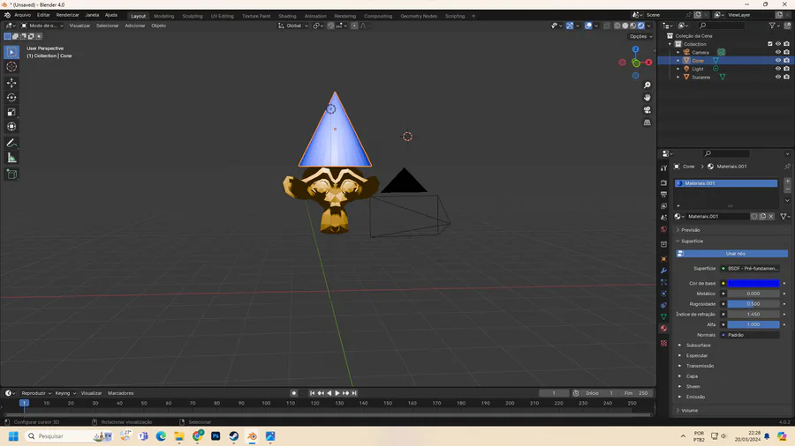Open the Marcadores timeline menu

(x=121, y=393)
